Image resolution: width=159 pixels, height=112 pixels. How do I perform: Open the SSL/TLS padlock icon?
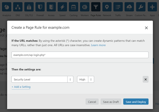point(29,7)
